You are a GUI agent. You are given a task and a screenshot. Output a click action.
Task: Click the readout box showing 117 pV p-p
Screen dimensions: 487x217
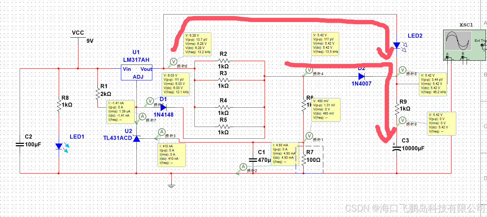point(325,44)
